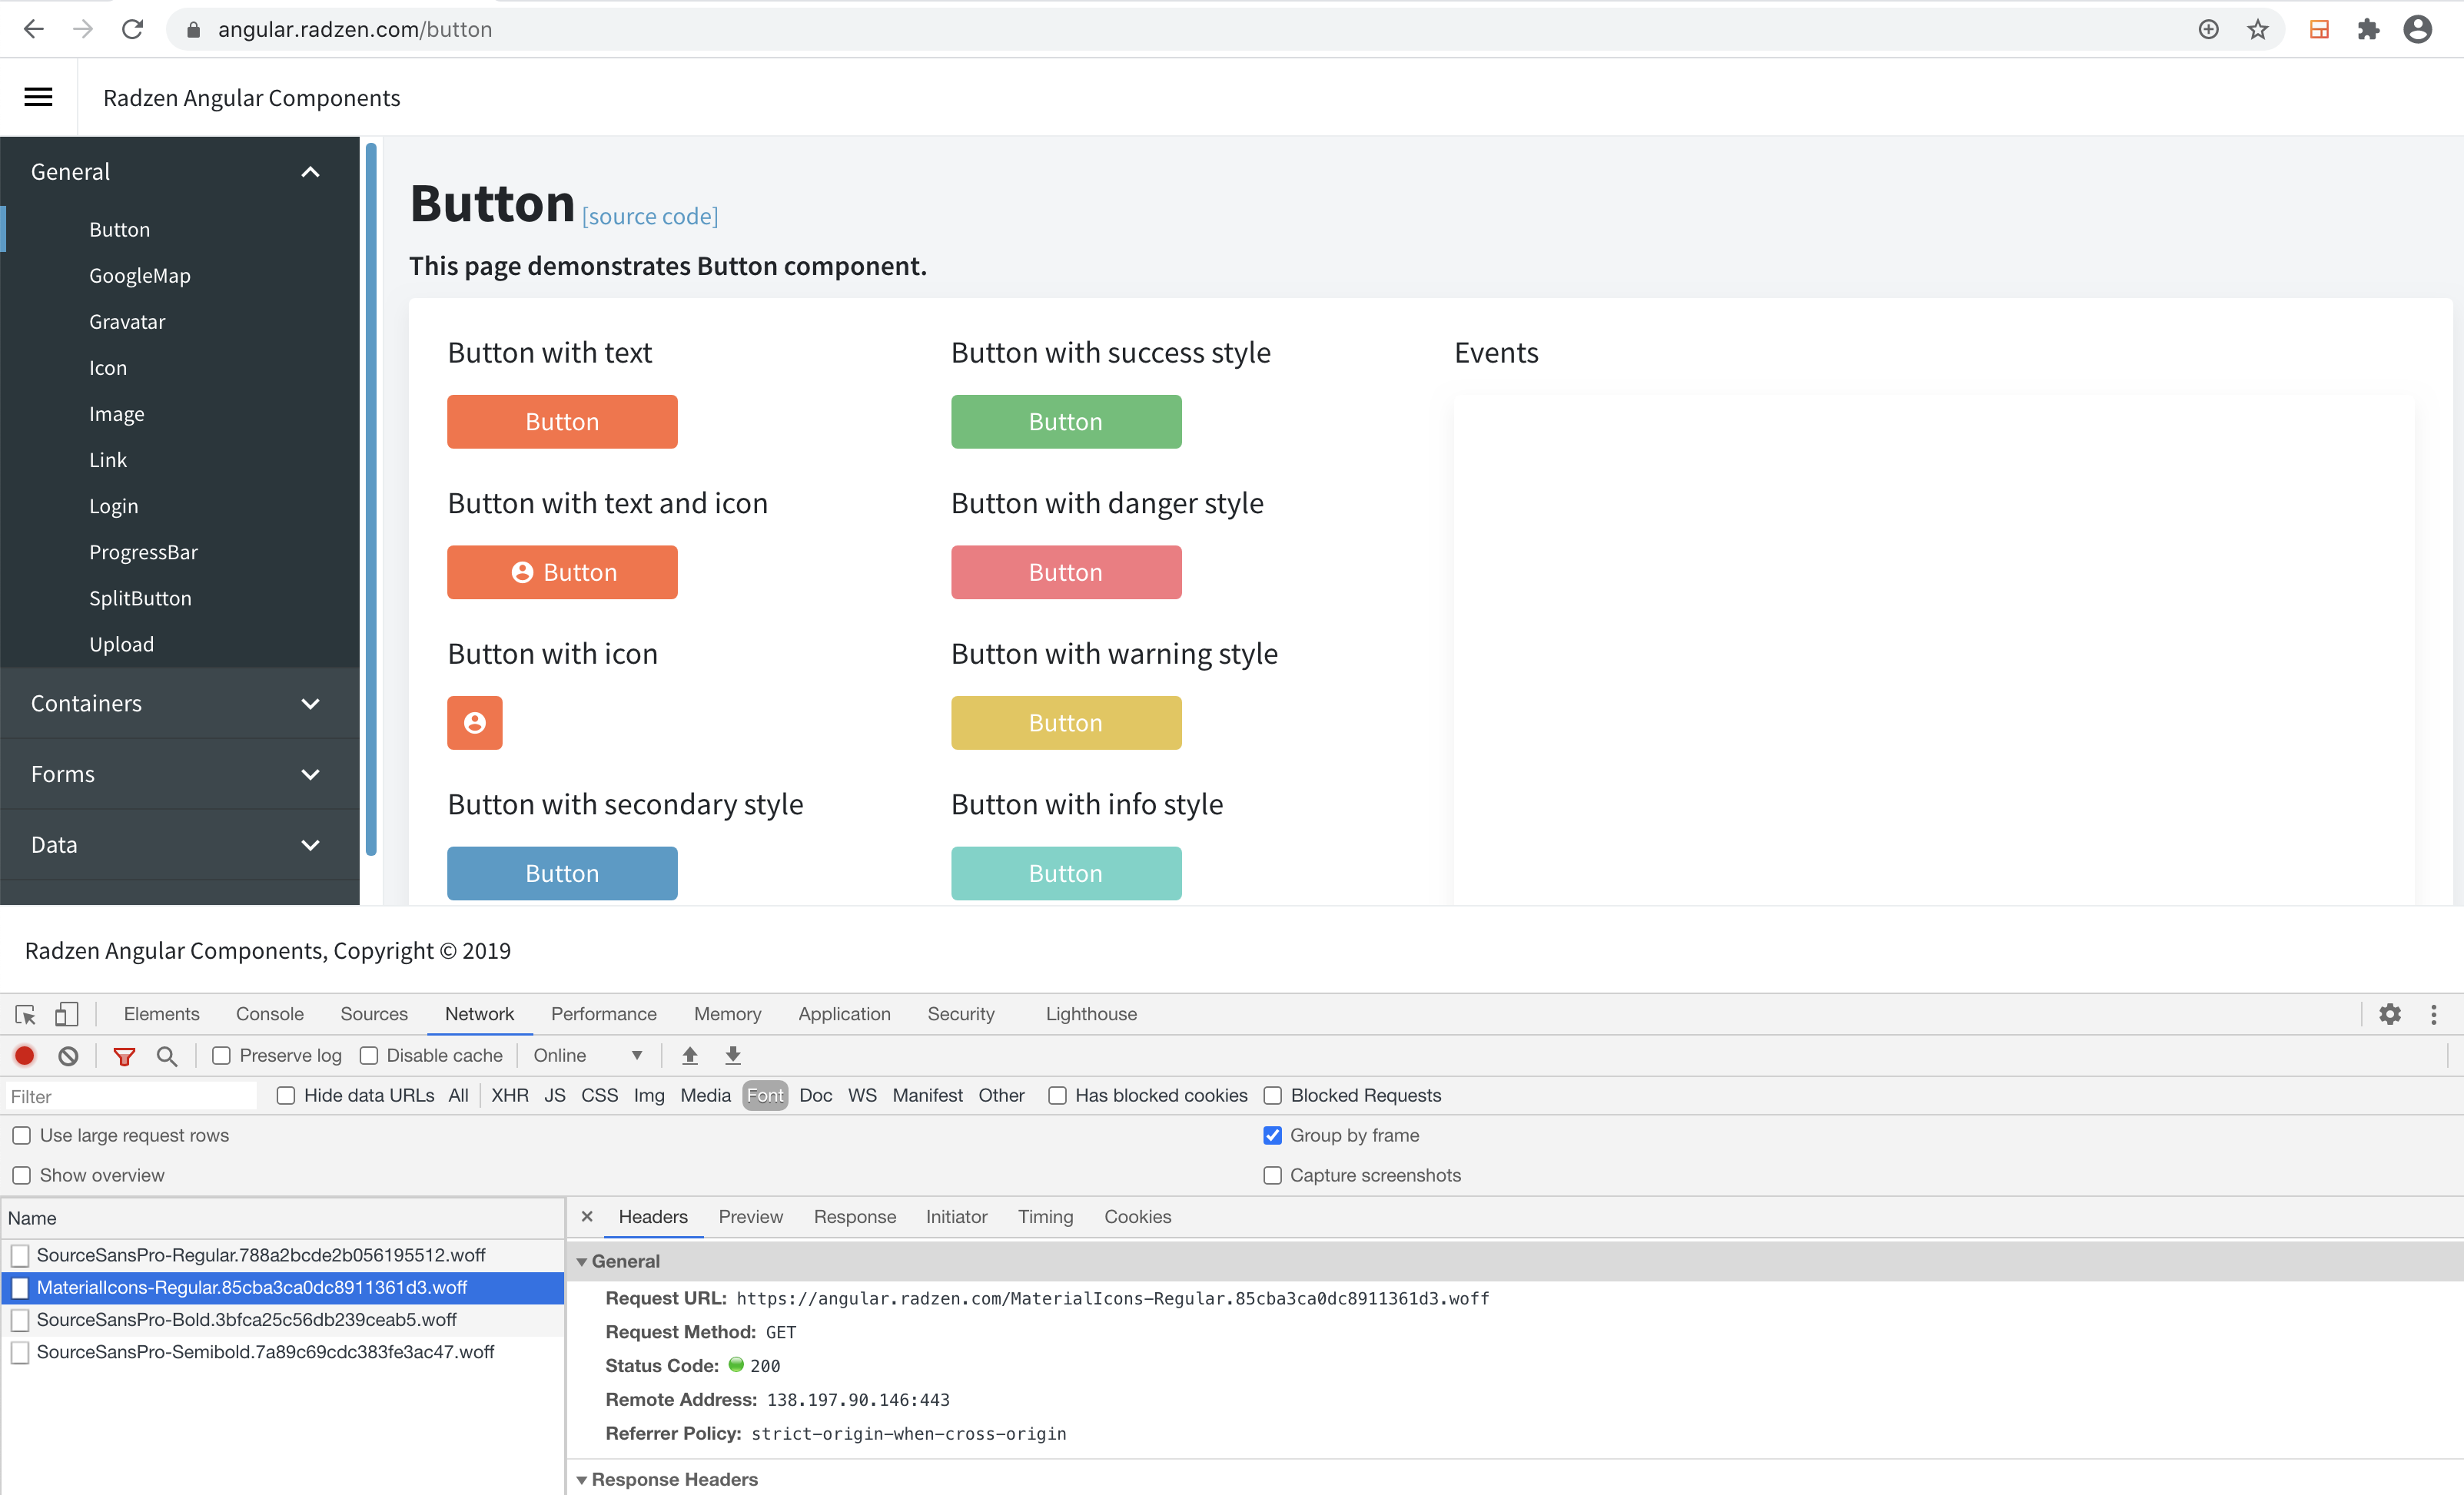
Task: Stop recording the network log
Action: pos(25,1056)
